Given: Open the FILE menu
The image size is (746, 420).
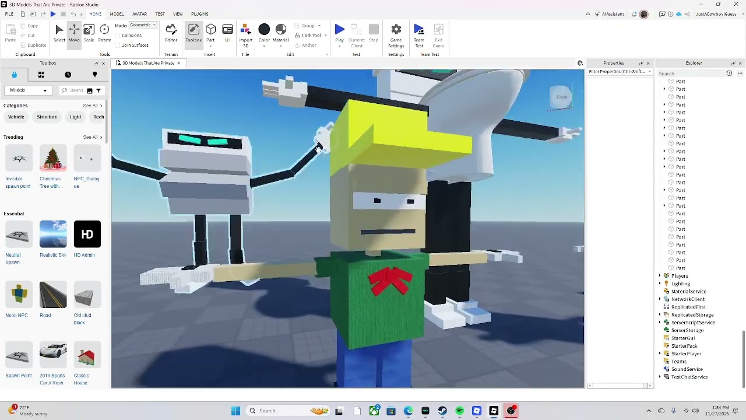Looking at the screenshot, I should coord(9,14).
